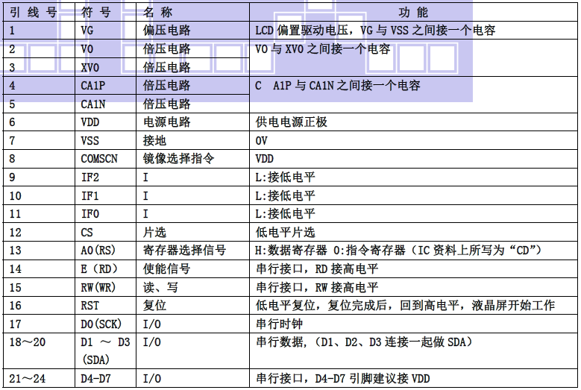This screenshot has height=390, width=581.
Task: Click the CA1P symbol cell
Action: click(94, 86)
